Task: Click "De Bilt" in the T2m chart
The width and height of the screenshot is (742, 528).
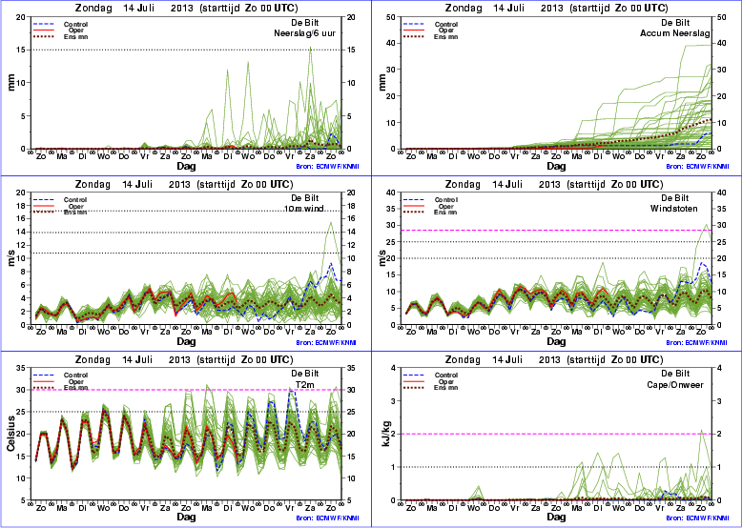Action: click(305, 374)
